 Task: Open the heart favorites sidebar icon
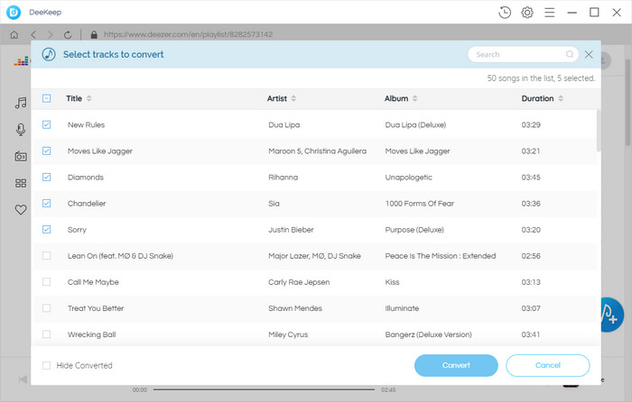[x=21, y=210]
